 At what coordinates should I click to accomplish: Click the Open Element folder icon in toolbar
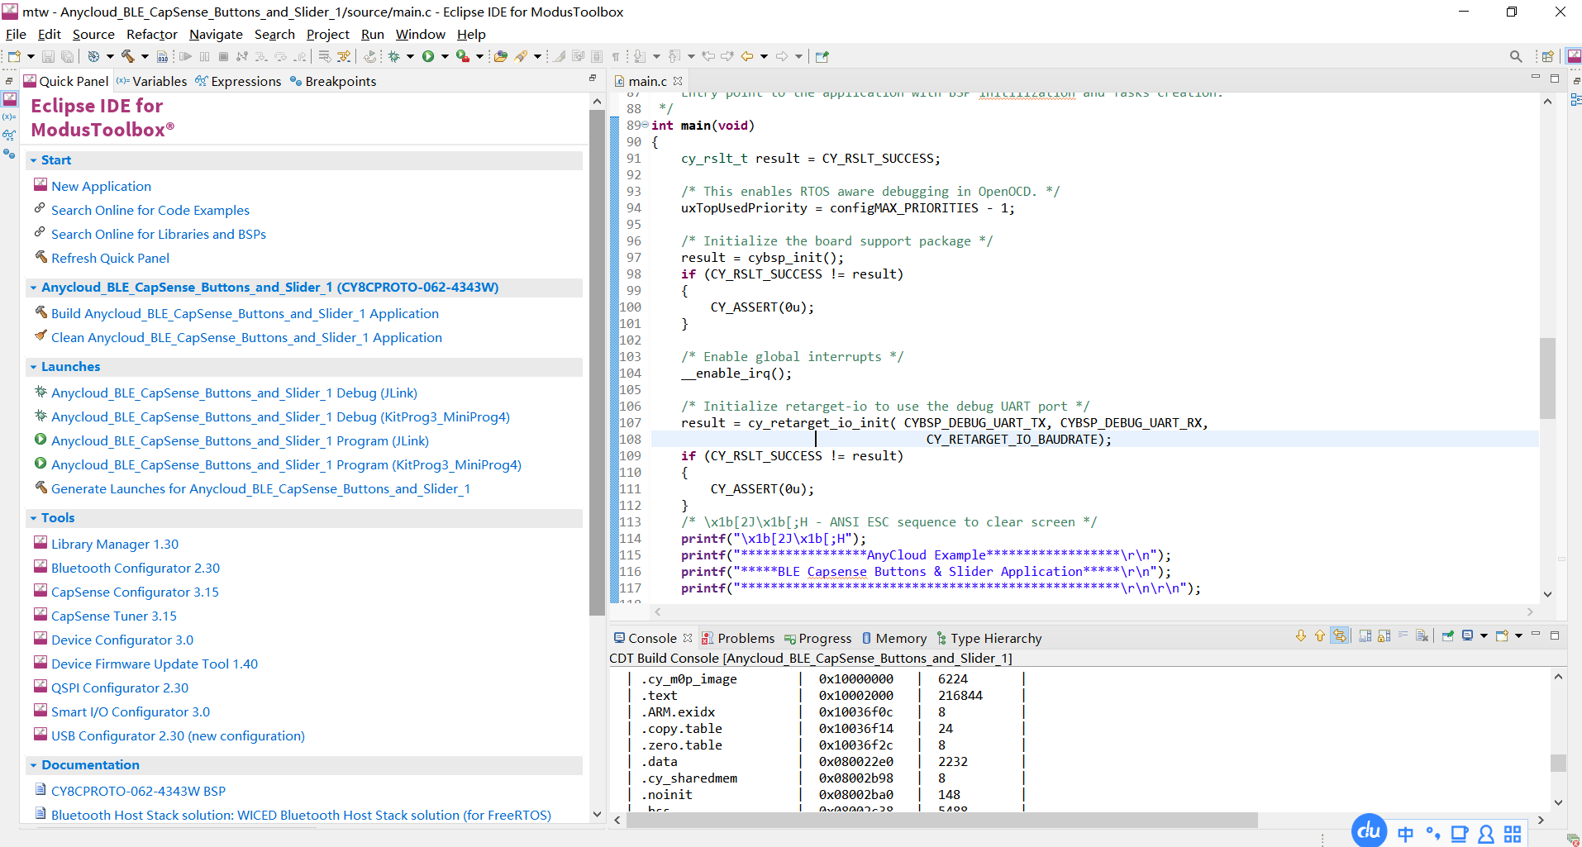(x=500, y=56)
